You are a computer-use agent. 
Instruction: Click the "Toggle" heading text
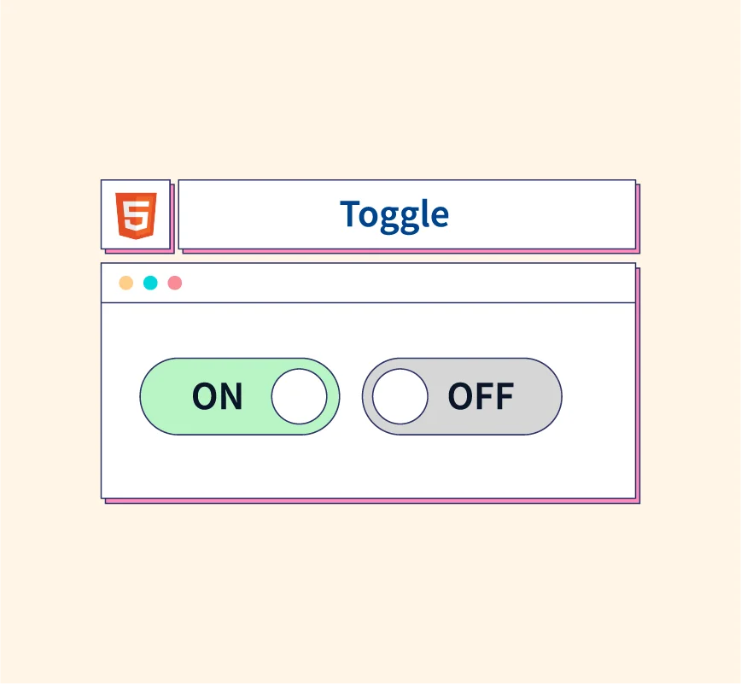(394, 213)
